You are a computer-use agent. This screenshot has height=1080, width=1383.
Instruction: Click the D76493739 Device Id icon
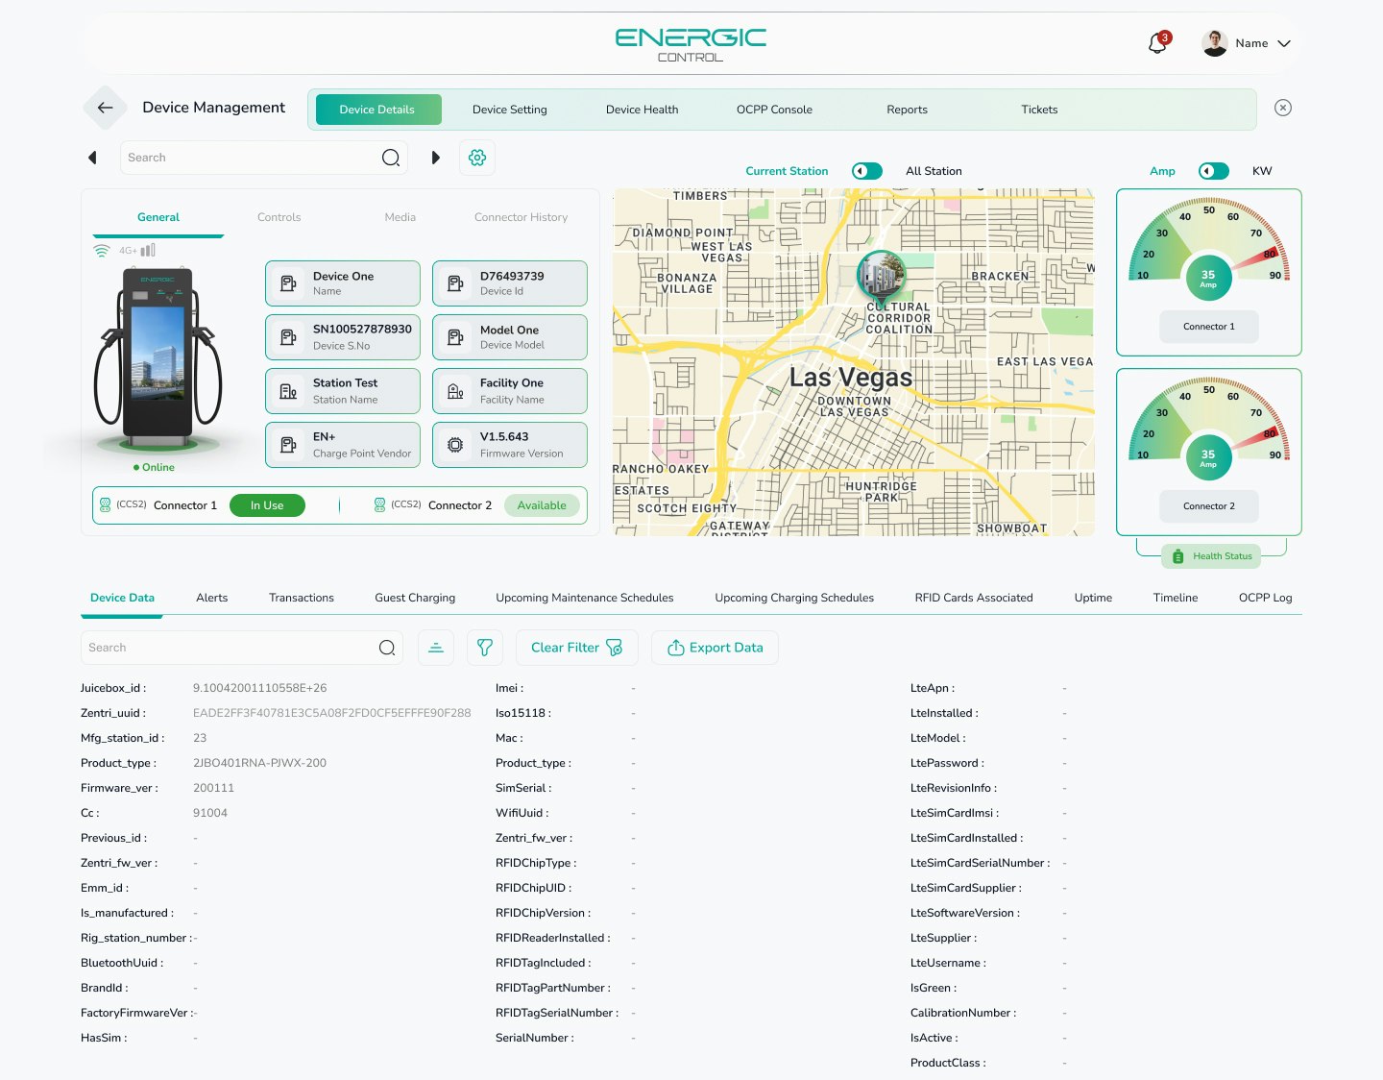pos(455,283)
